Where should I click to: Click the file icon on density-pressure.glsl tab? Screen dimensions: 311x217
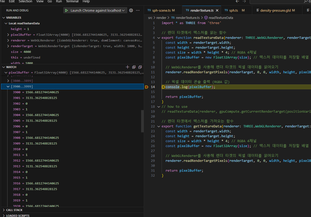pyautogui.click(x=258, y=10)
